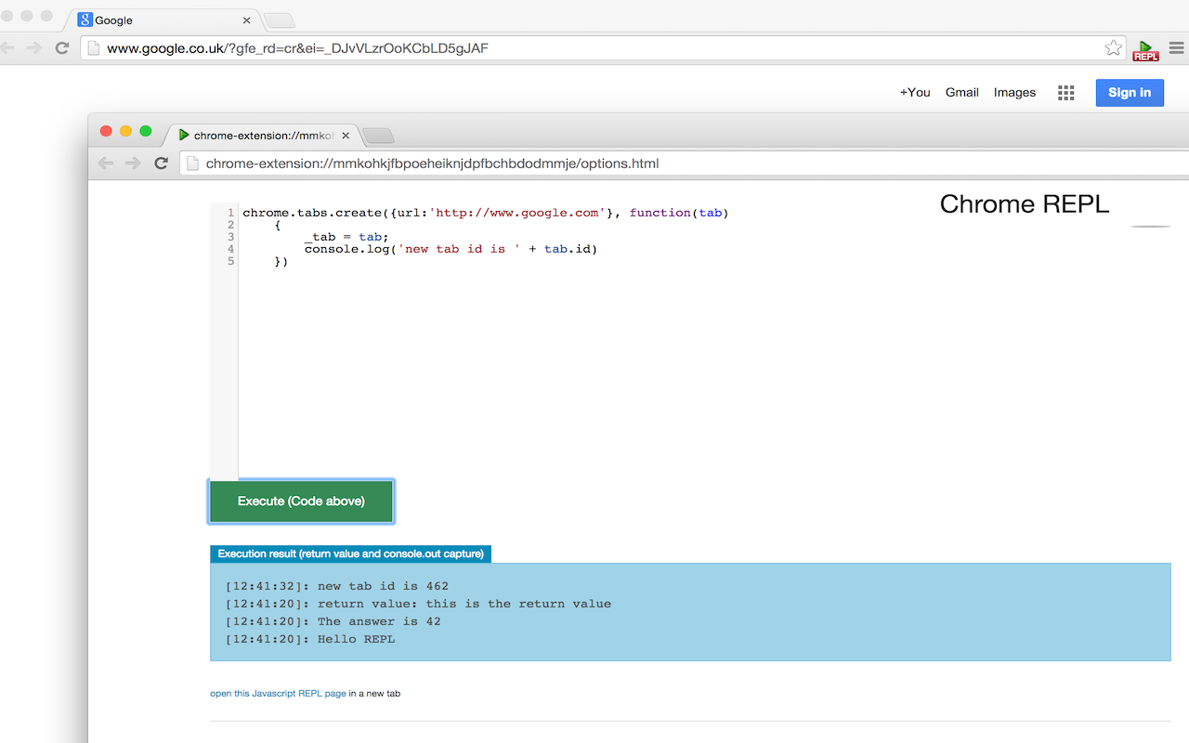The image size is (1189, 743).
Task: Click the Chrome REPL heading
Action: [x=1025, y=204]
